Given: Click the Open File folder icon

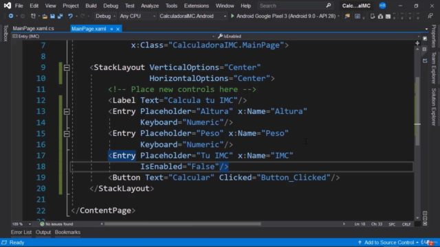Looking at the screenshot, I should point(45,16).
